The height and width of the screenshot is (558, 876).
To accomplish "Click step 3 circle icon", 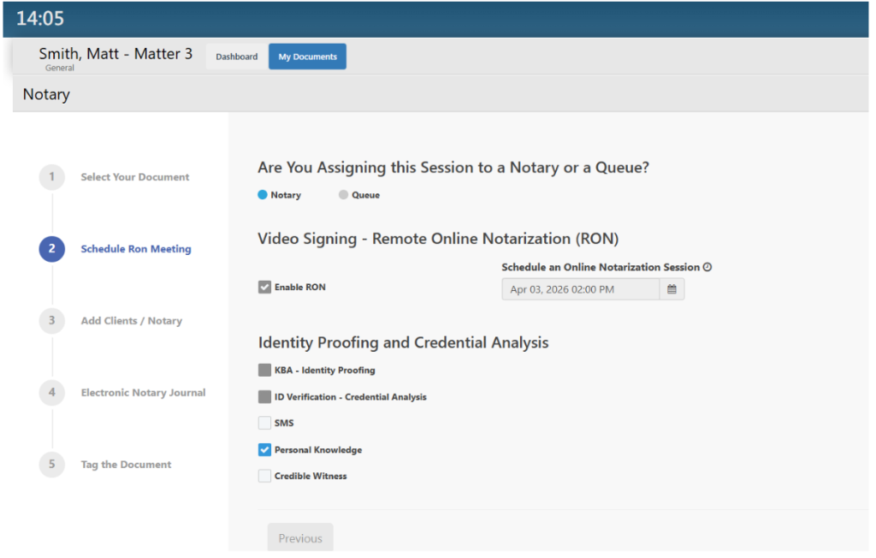I will click(x=51, y=321).
